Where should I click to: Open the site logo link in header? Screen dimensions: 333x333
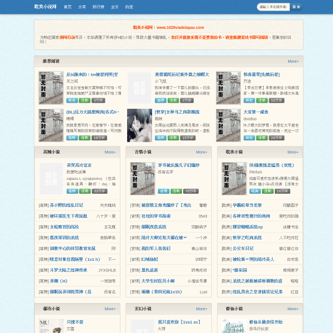[x=46, y=7]
